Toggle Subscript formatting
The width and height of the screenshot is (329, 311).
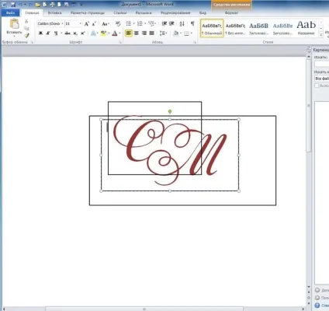(75, 33)
